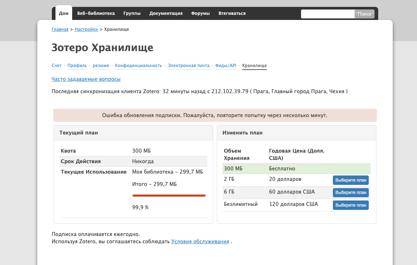Click the 20 долларов price cell
The height and width of the screenshot is (265, 417).
pyautogui.click(x=285, y=179)
